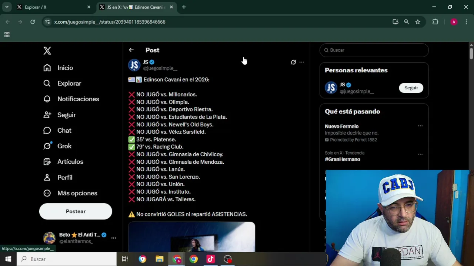Click Seguir button for JS
The height and width of the screenshot is (266, 474).
coord(411,88)
